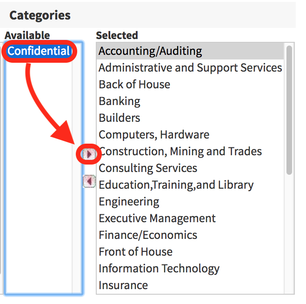Select Front of House entry
Image resolution: width=306 pixels, height=304 pixels.
coord(135,252)
